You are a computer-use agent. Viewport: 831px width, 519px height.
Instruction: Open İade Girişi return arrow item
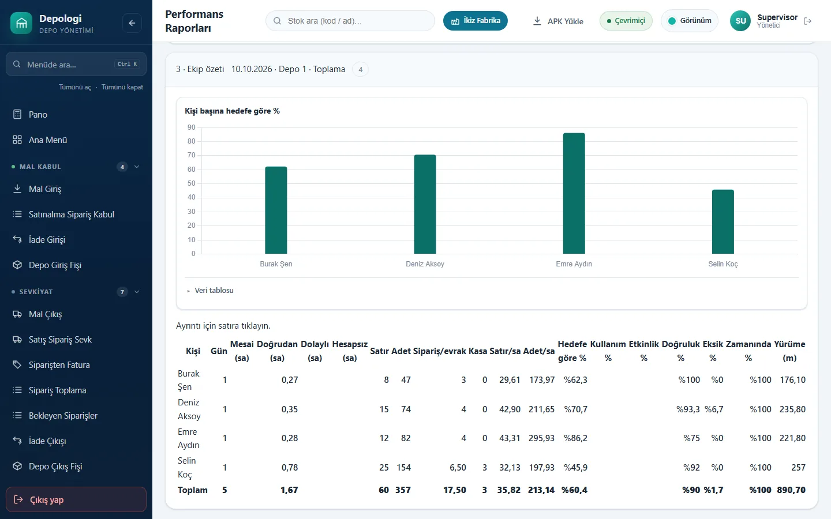click(x=17, y=239)
